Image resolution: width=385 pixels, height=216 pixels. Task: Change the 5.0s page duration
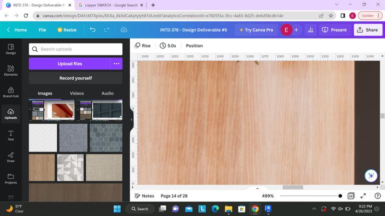[168, 46]
